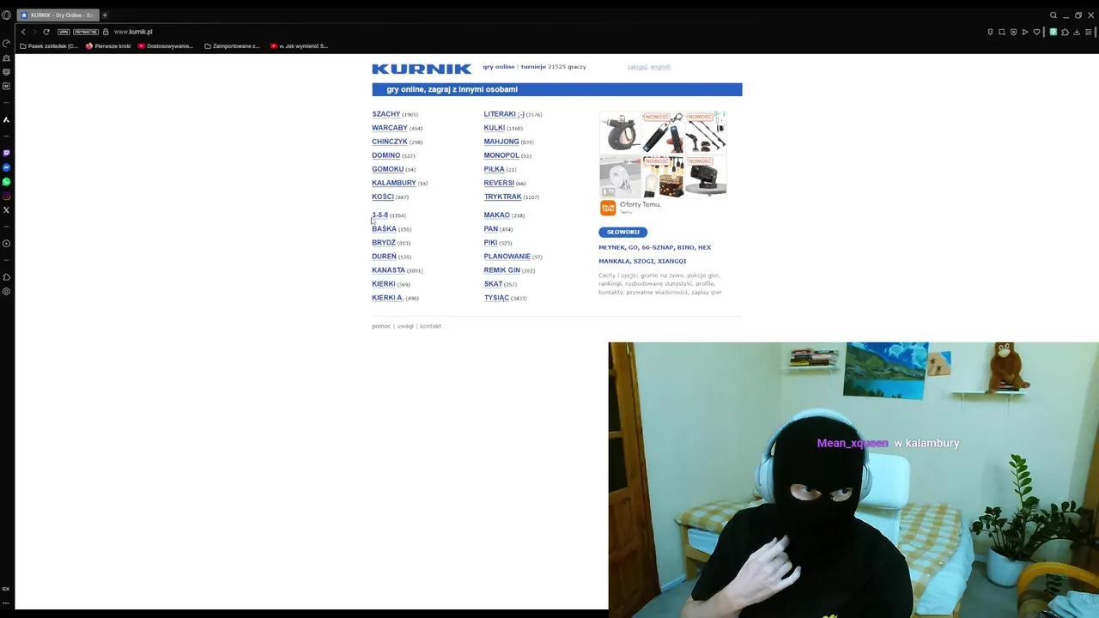Open WhatsApp in the sidebar
This screenshot has width=1099, height=618.
pyautogui.click(x=6, y=182)
